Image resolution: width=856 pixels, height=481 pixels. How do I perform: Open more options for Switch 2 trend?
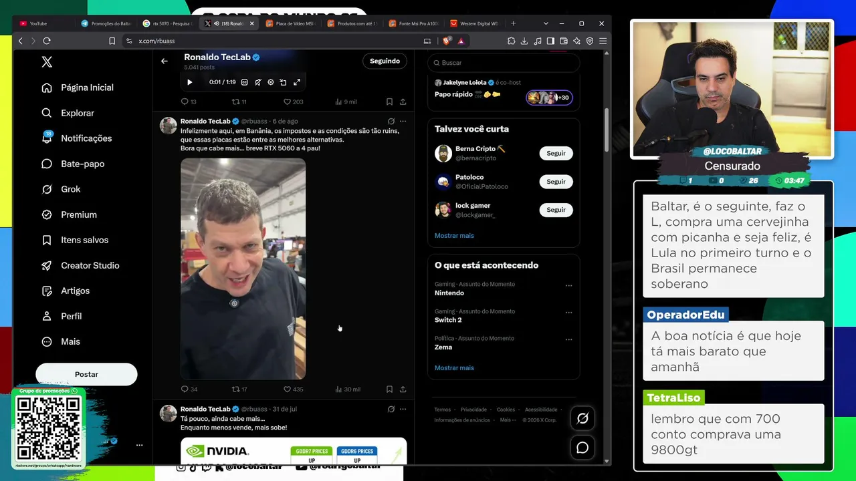click(568, 313)
